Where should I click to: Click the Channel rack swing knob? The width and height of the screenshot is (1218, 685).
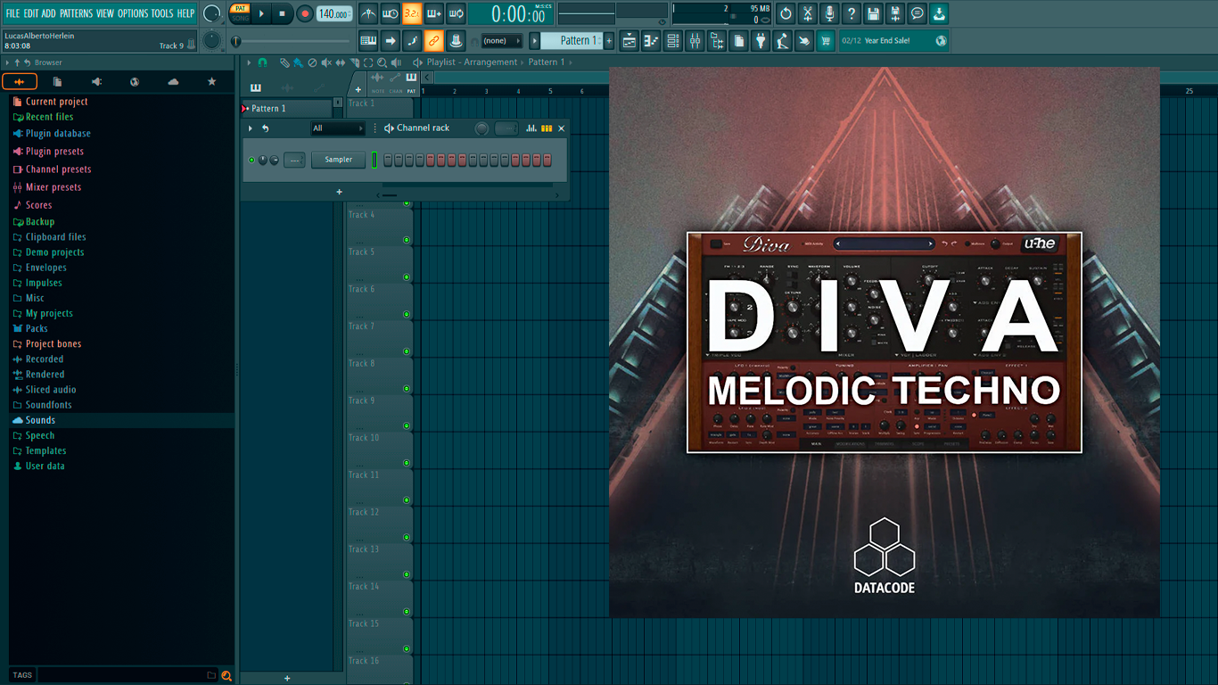coord(481,128)
